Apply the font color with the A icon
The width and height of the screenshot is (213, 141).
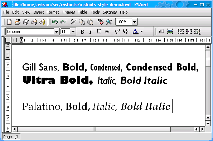(135, 31)
